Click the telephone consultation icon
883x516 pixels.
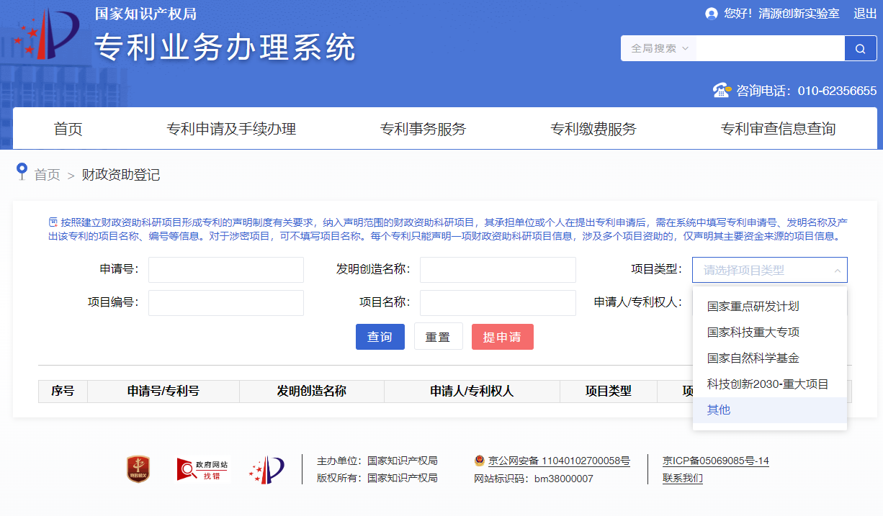coord(722,91)
